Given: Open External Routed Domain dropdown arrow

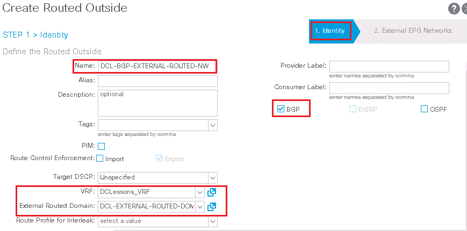Looking at the screenshot, I should (x=200, y=206).
